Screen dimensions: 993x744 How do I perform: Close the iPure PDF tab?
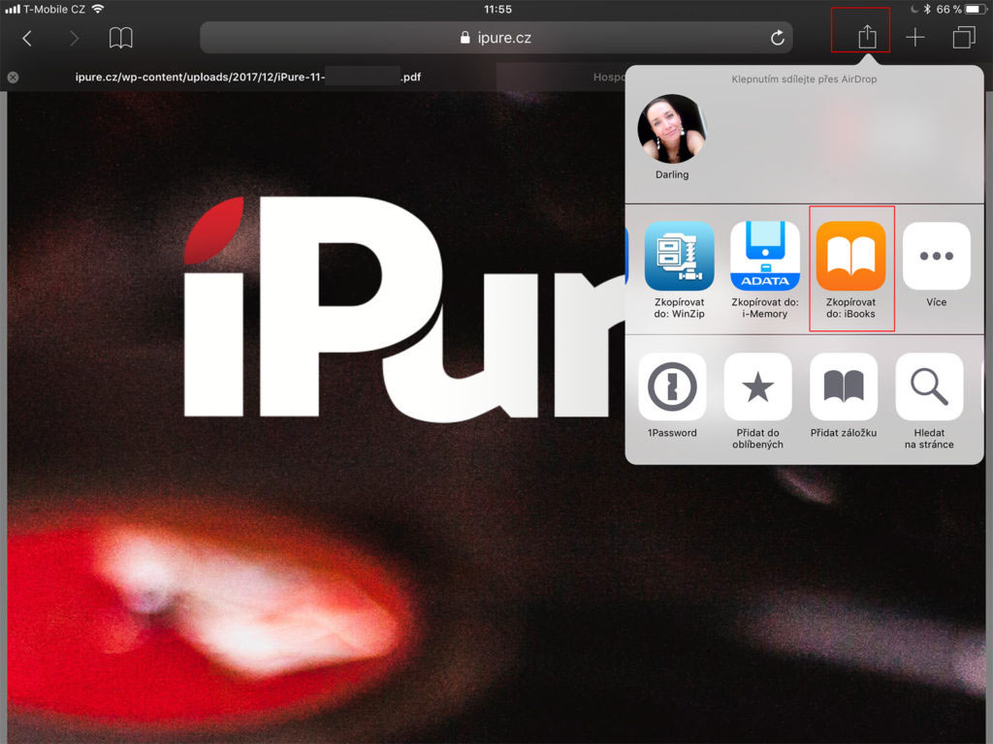coord(13,77)
